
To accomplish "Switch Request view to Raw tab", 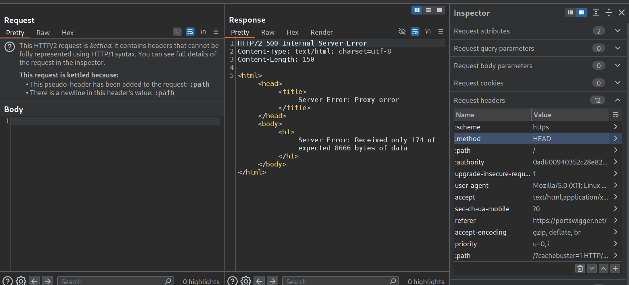I will (43, 33).
